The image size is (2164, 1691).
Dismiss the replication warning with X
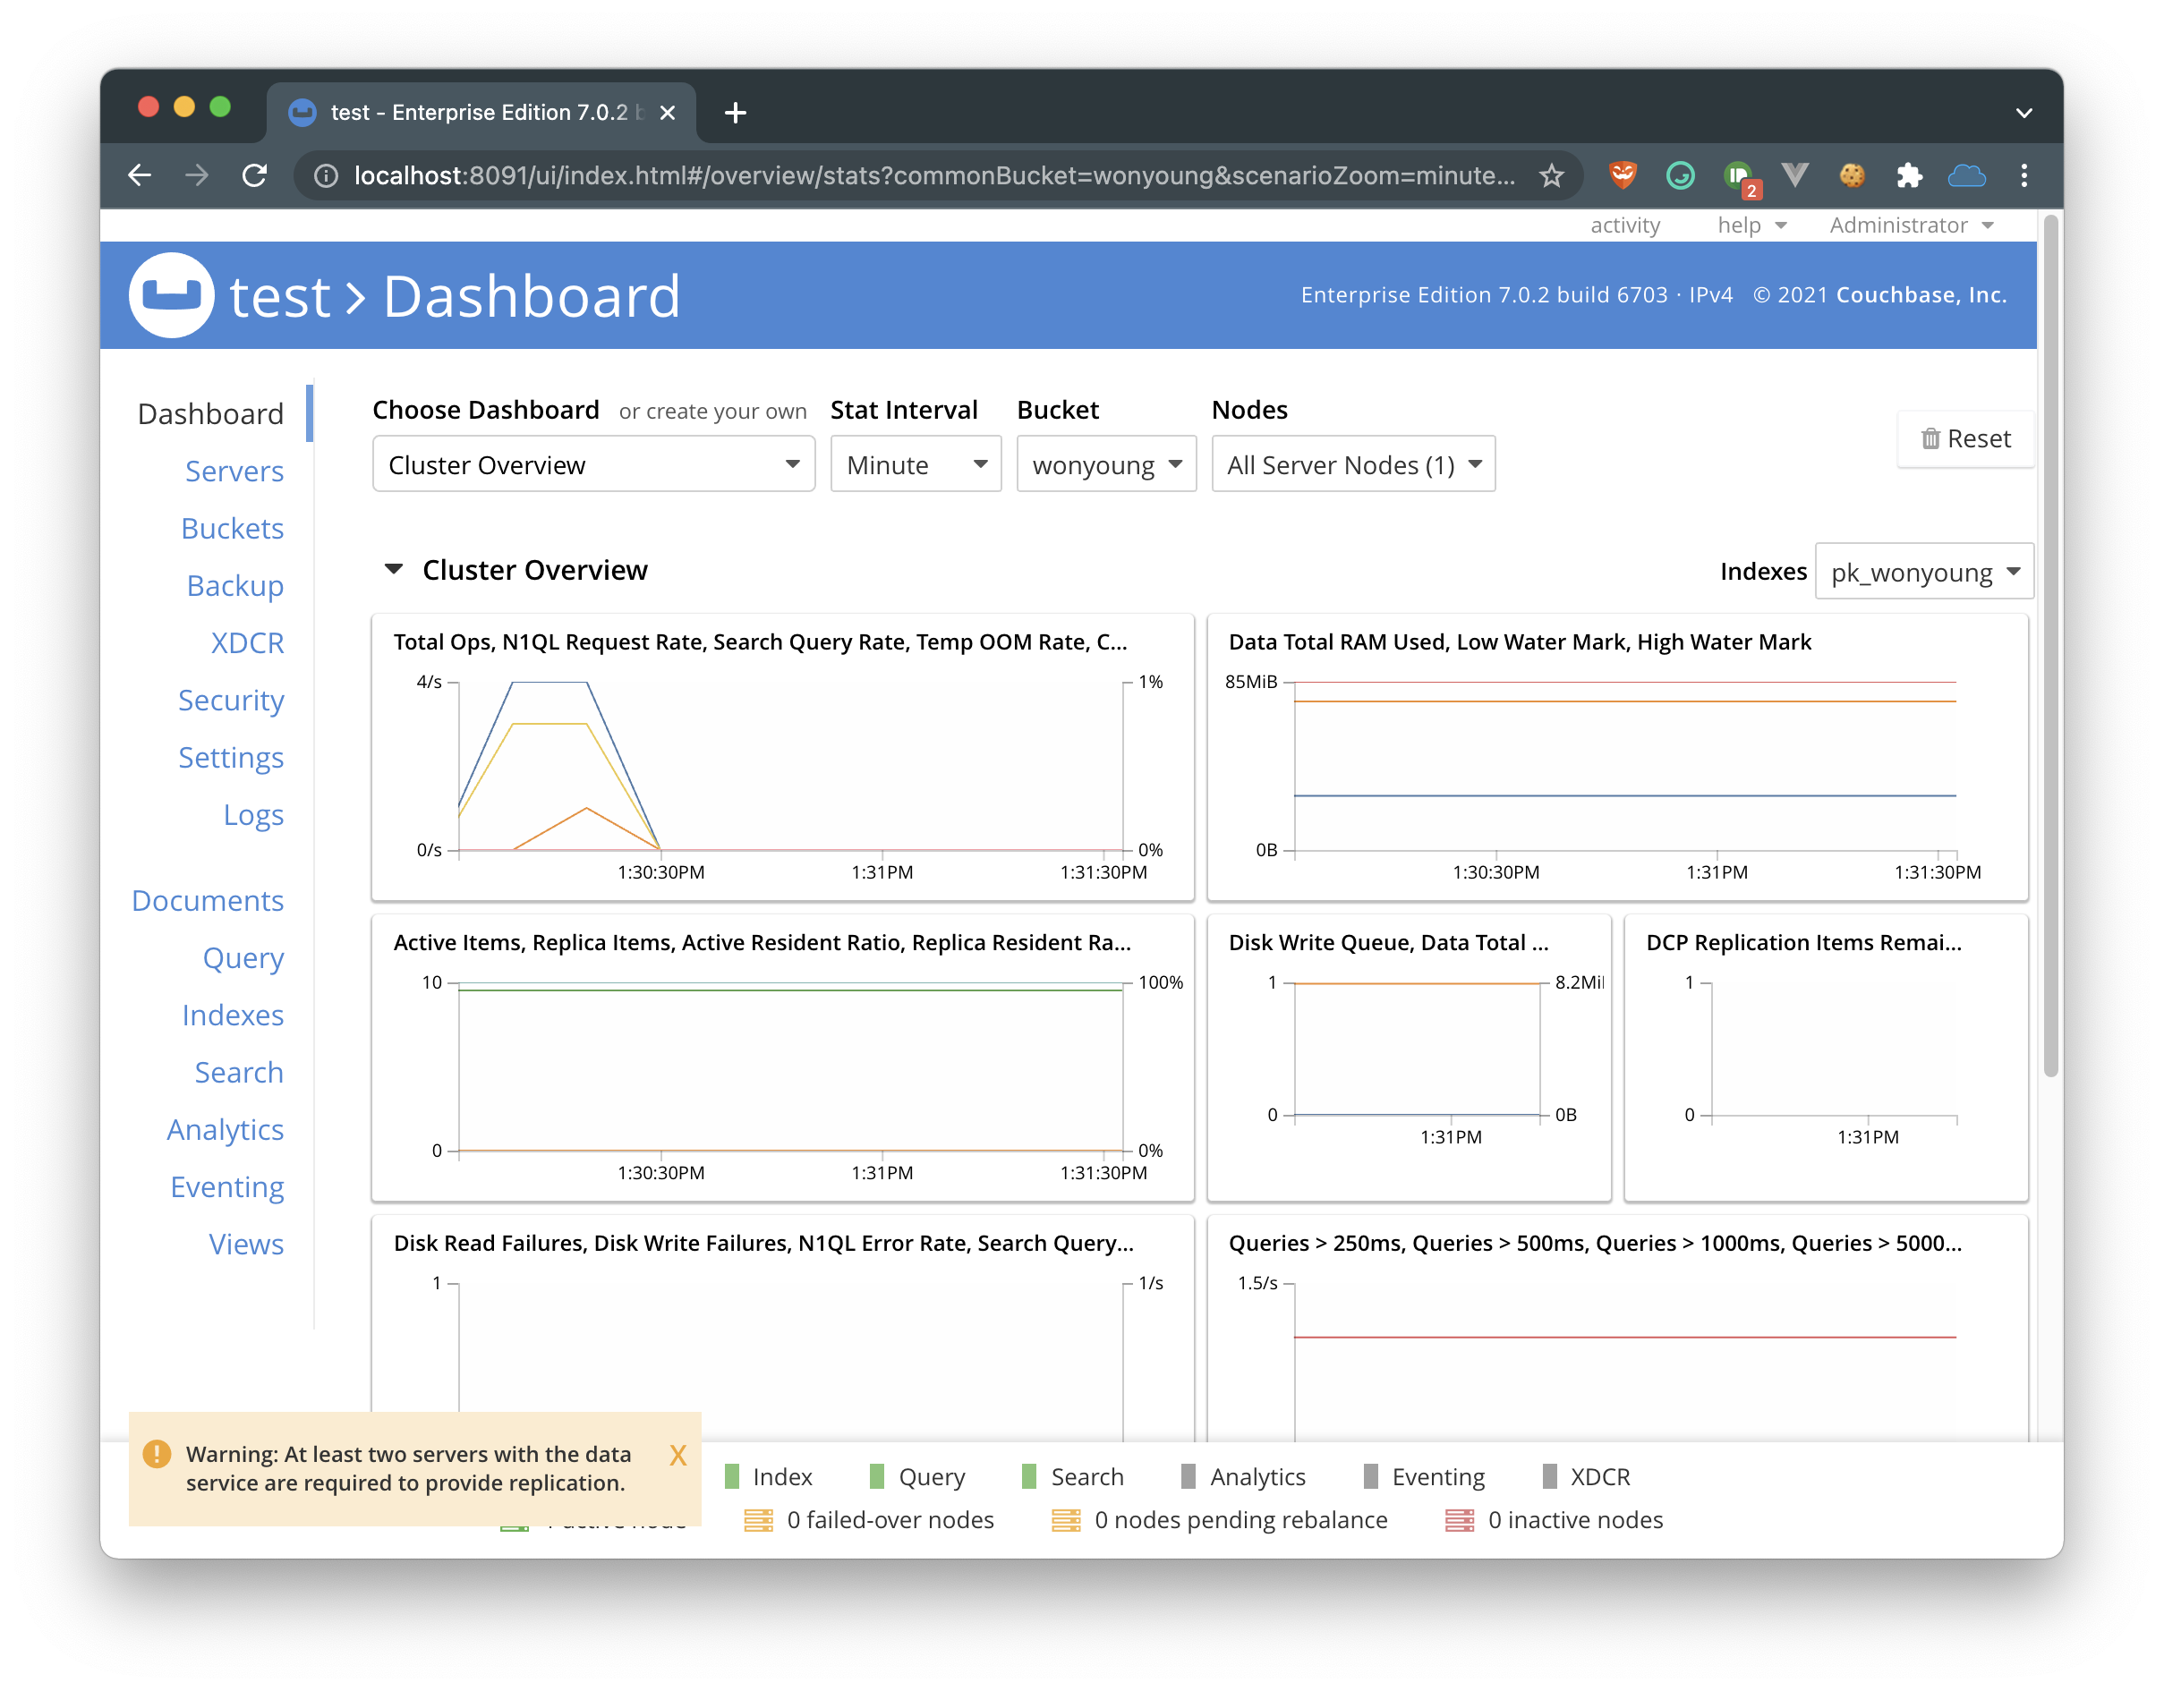[677, 1455]
